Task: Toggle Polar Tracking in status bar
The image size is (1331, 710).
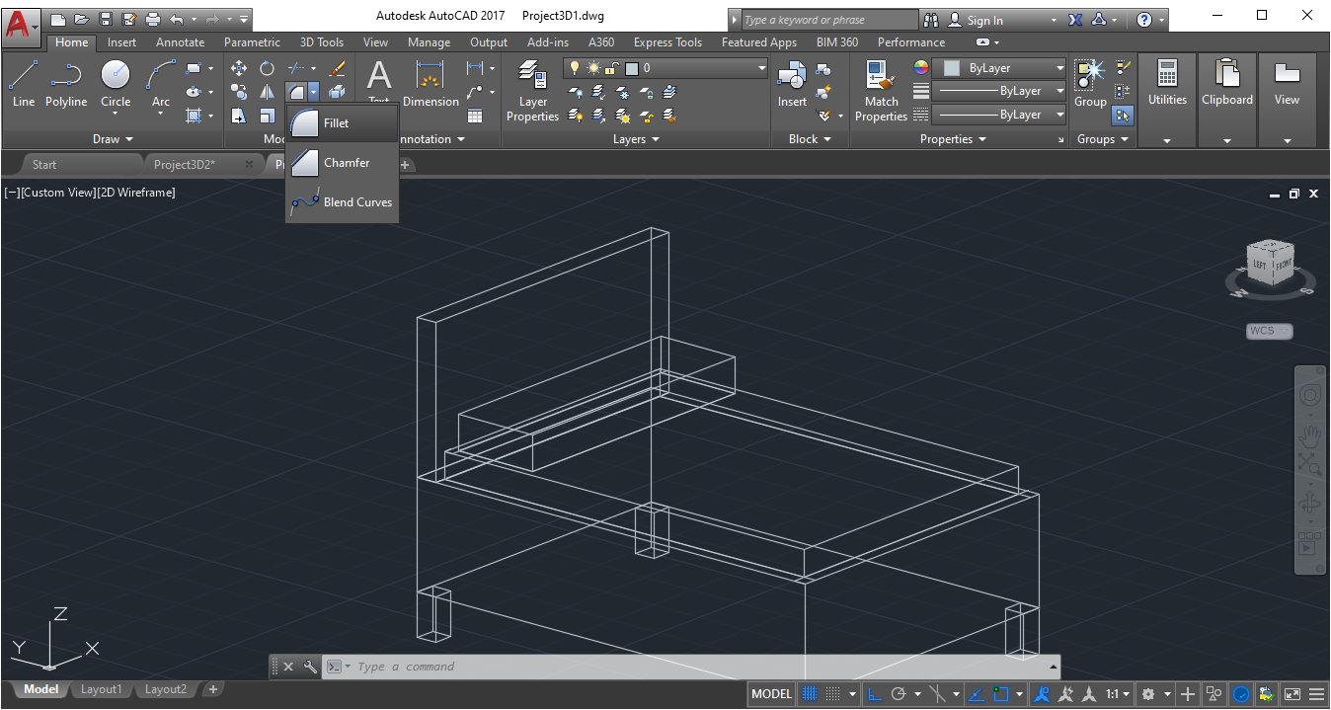Action: (899, 694)
